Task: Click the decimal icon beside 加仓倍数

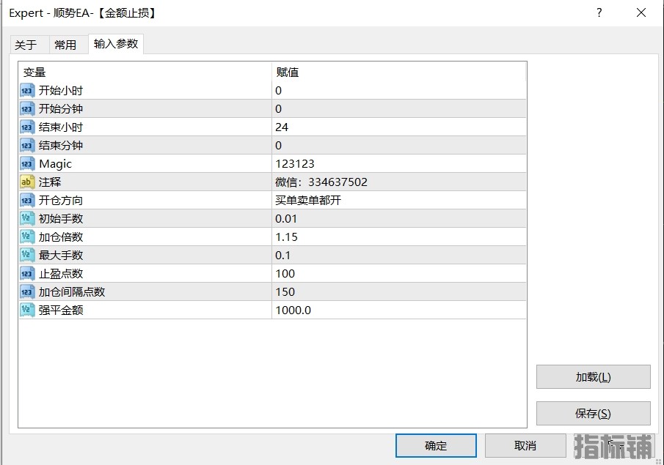Action: pos(27,237)
